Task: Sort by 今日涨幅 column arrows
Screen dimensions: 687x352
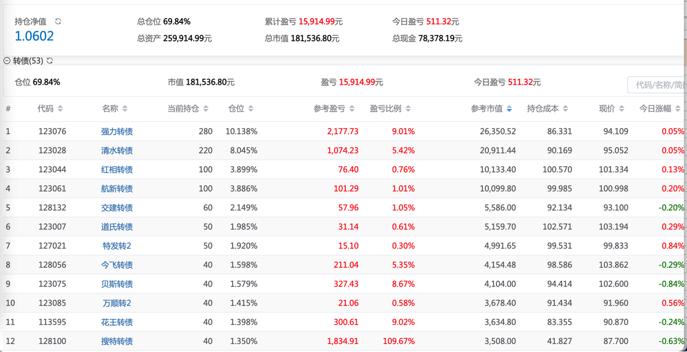Action: point(678,108)
